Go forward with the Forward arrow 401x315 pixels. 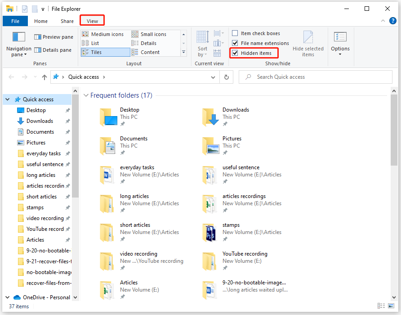[x=25, y=77]
